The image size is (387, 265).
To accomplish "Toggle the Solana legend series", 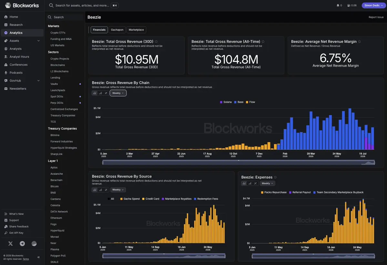I will (x=226, y=102).
